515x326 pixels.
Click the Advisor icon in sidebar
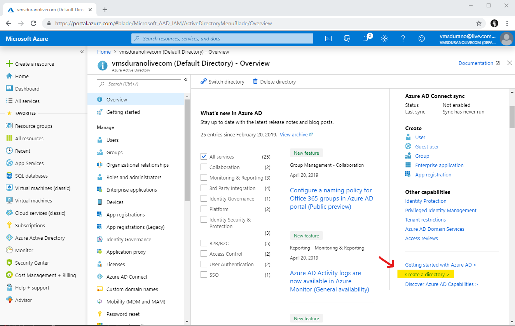coord(9,300)
